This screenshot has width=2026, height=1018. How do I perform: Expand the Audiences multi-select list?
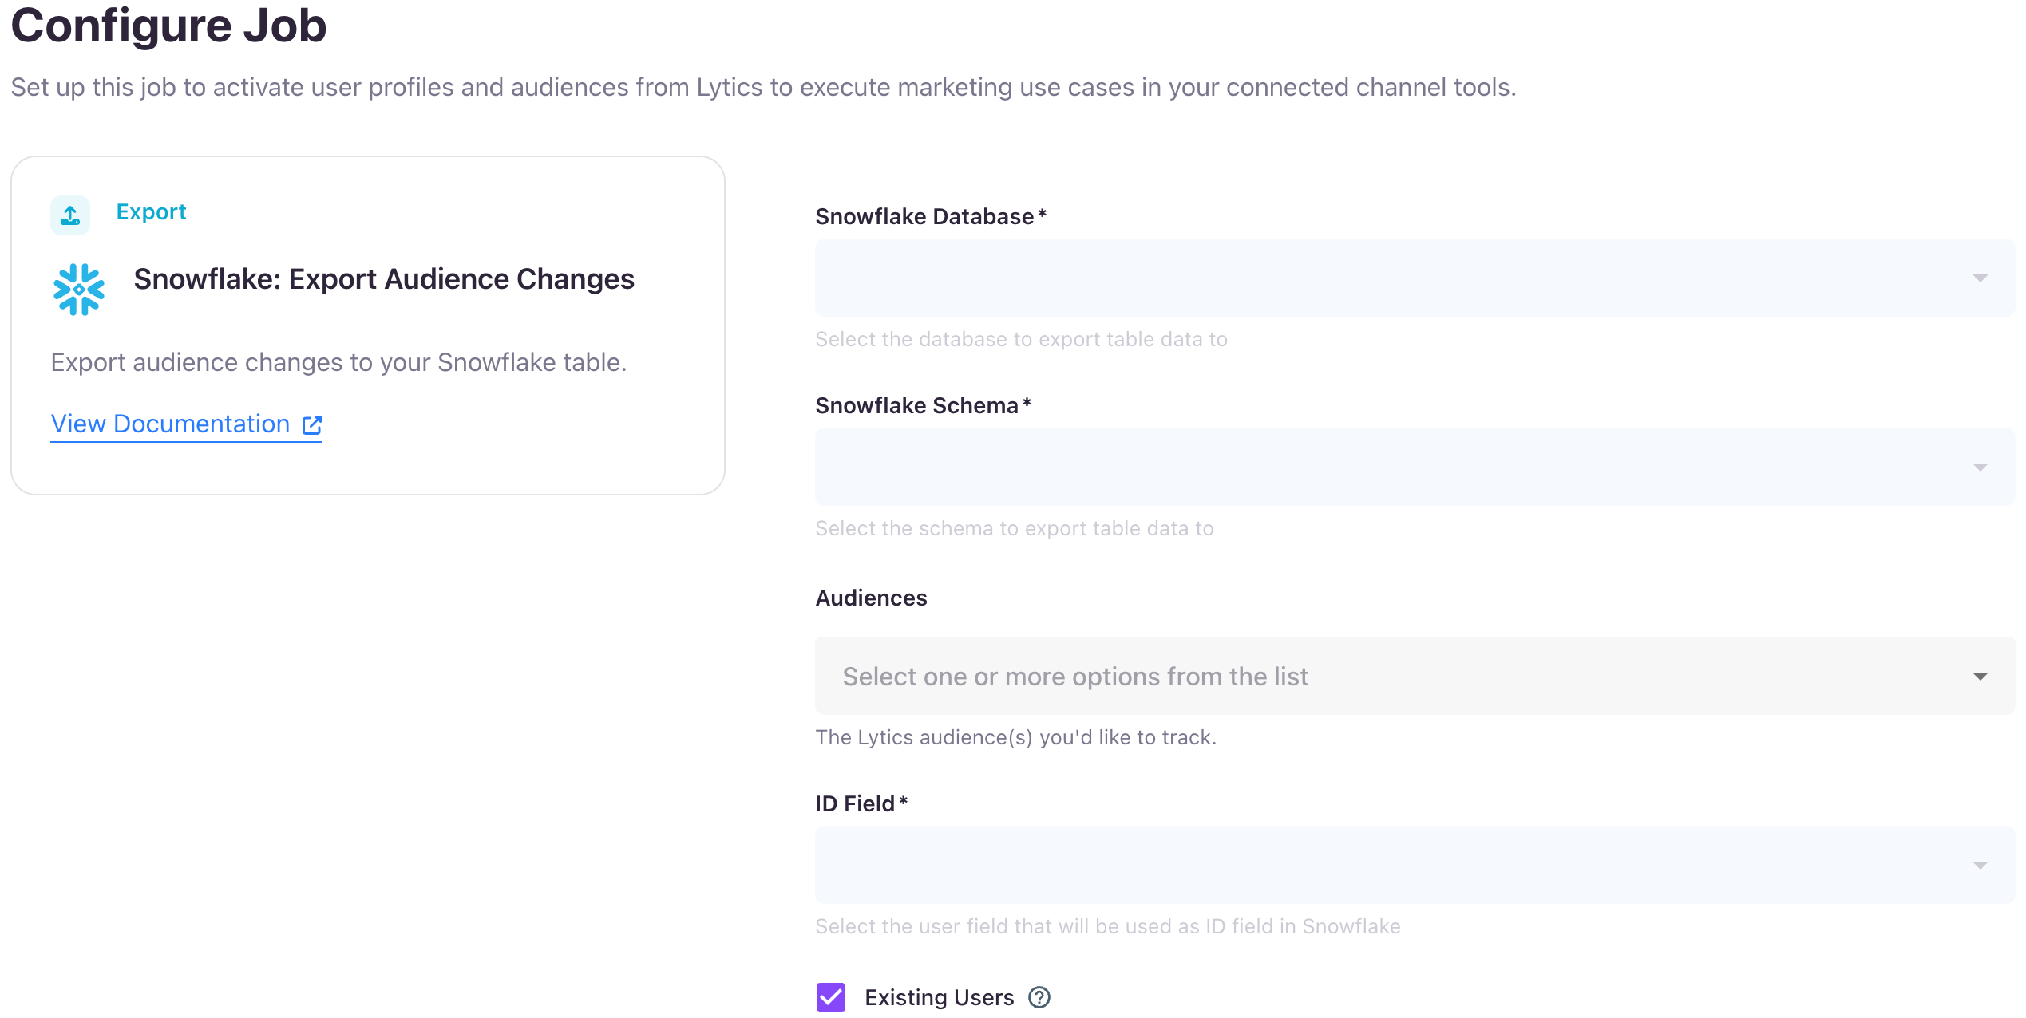coord(1415,676)
